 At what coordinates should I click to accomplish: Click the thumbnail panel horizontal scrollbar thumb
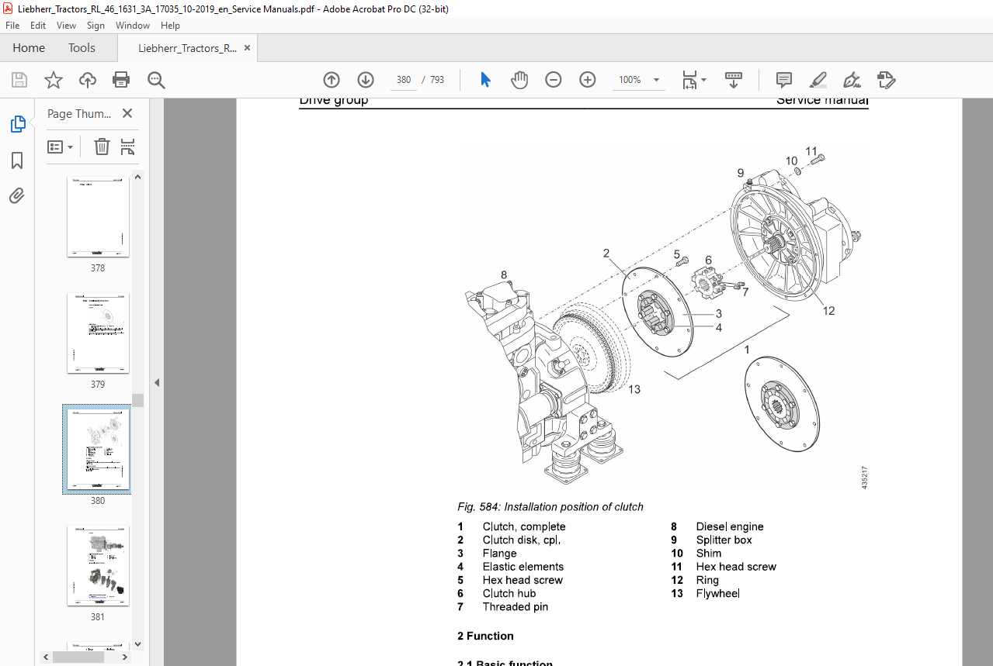coord(78,657)
